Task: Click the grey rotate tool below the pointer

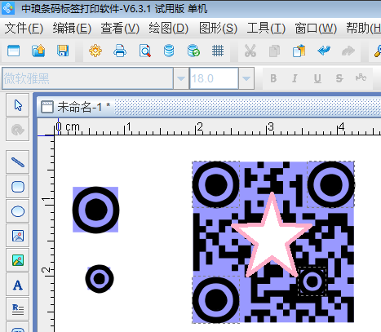Action: click(18, 130)
